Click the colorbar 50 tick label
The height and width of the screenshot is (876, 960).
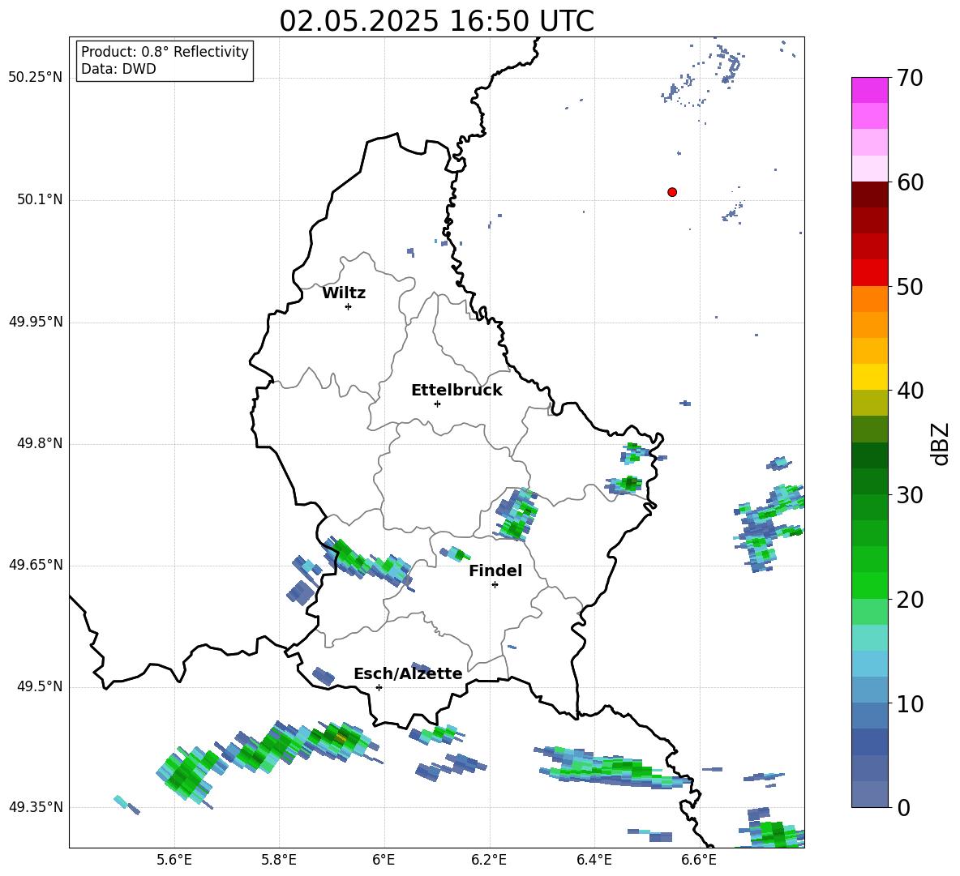(x=910, y=287)
